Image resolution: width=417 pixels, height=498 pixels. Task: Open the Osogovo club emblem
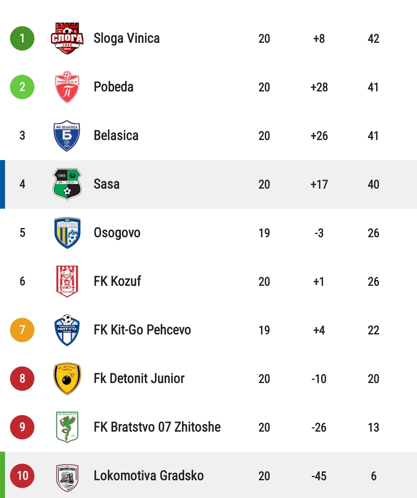click(x=67, y=233)
